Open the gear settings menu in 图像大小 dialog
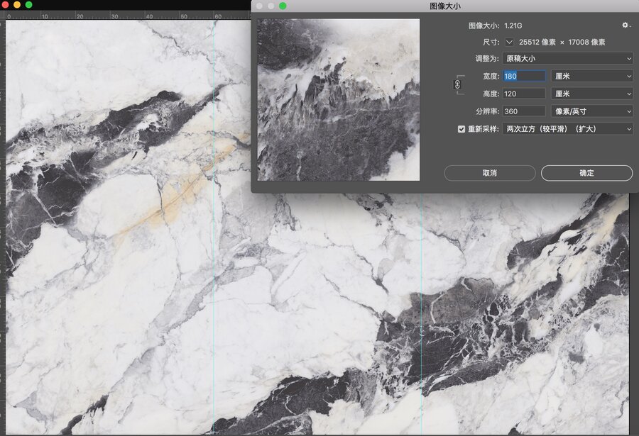The height and width of the screenshot is (436, 639). click(626, 26)
